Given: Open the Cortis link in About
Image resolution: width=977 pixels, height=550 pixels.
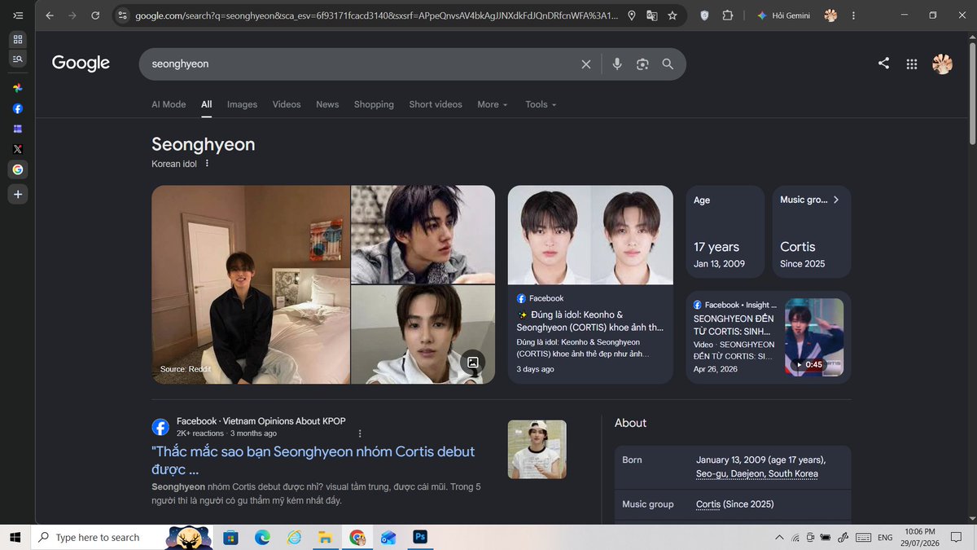Looking at the screenshot, I should (708, 504).
